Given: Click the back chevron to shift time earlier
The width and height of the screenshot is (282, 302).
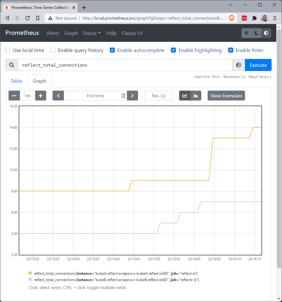Looking at the screenshot, I should coord(58,95).
